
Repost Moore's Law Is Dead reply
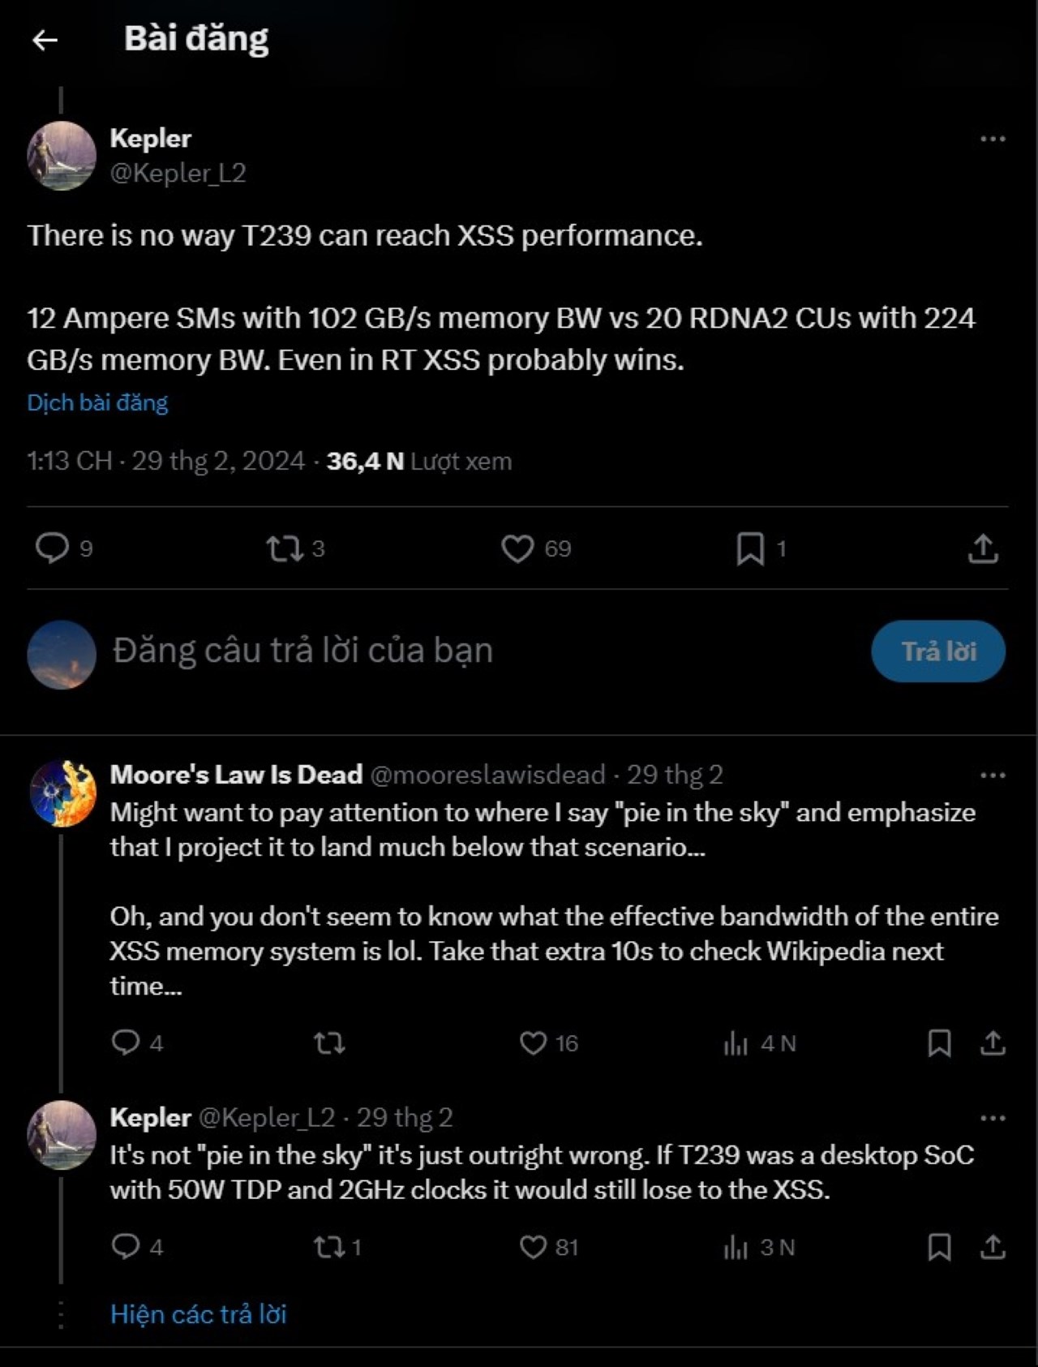[329, 1042]
